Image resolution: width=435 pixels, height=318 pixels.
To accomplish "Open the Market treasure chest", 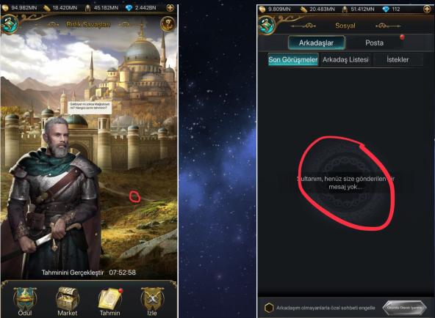I will (67, 301).
